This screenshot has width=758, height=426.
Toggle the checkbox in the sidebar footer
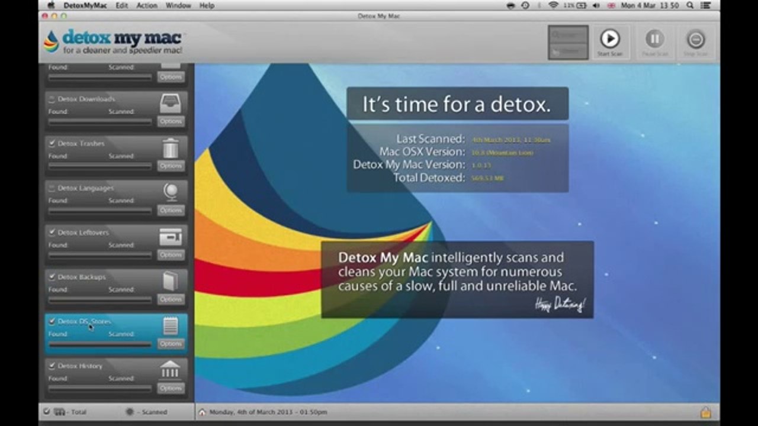[x=47, y=412]
